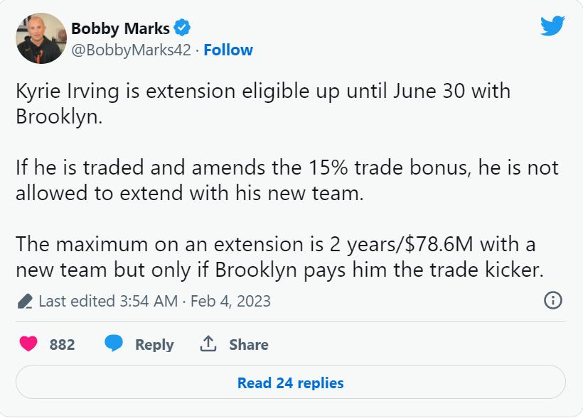Screen dimensions: 583x418
Task: Open the tweet info circle icon
Action: pos(552,300)
